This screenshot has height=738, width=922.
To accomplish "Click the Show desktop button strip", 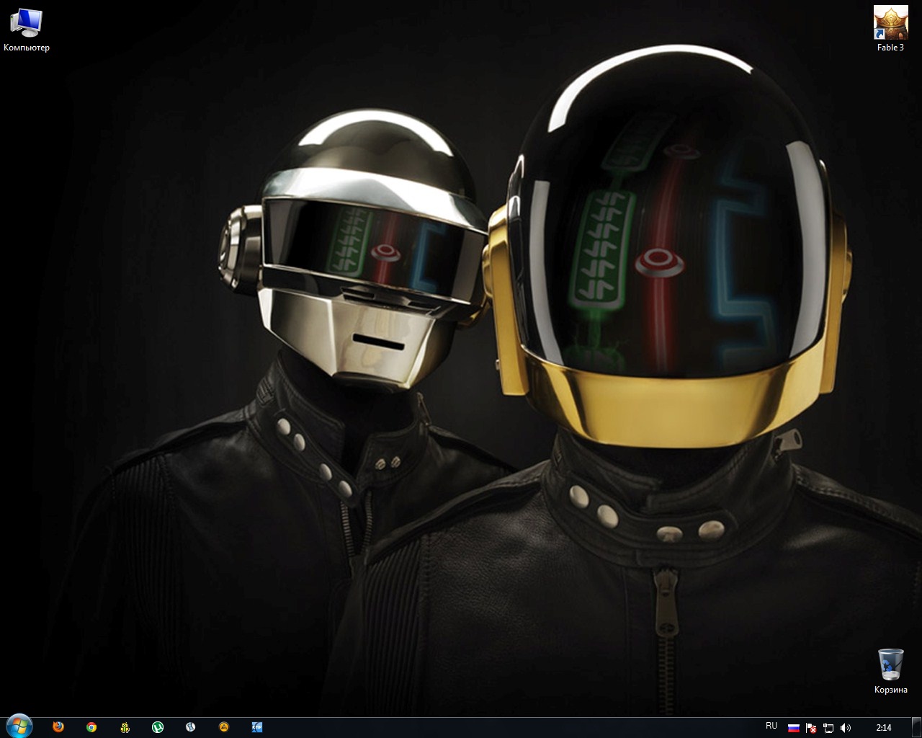I will click(x=917, y=727).
